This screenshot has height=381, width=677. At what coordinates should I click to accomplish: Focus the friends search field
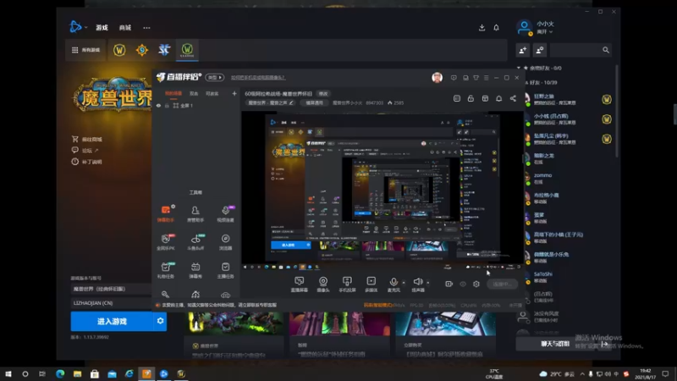coord(581,50)
